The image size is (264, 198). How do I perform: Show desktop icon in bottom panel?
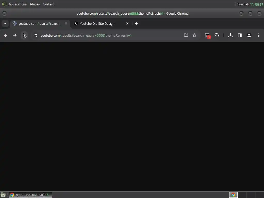pyautogui.click(x=3, y=195)
